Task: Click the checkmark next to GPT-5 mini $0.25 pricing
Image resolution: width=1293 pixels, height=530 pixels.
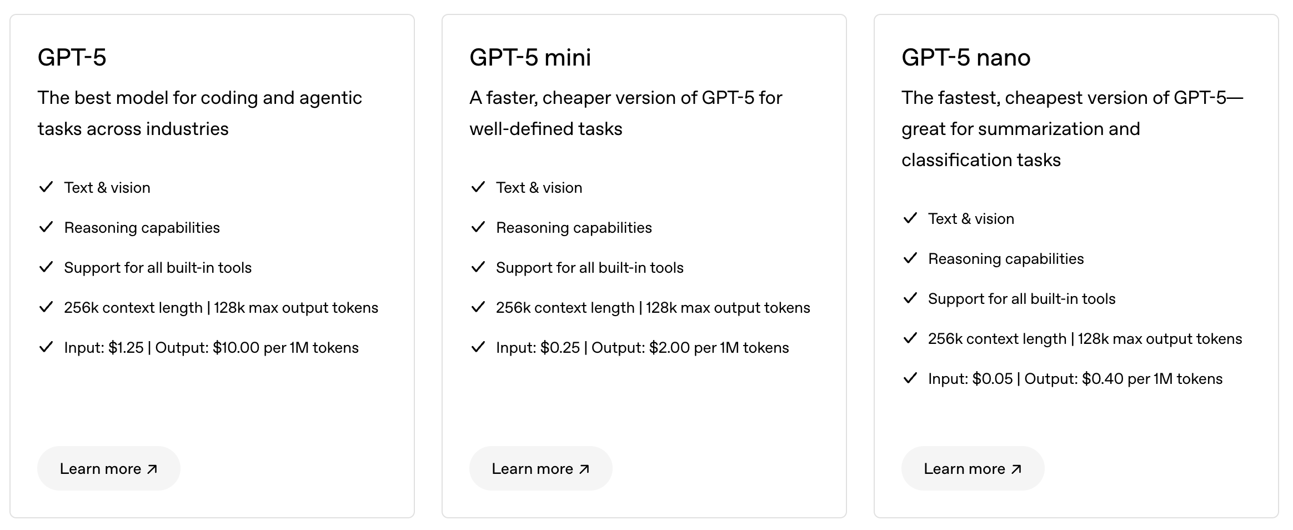Action: [x=478, y=347]
